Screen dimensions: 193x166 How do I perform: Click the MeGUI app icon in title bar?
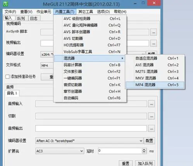pos(5,4)
